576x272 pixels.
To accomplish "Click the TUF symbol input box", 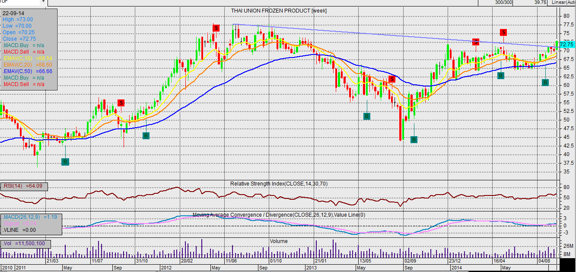I will (x=20, y=2).
